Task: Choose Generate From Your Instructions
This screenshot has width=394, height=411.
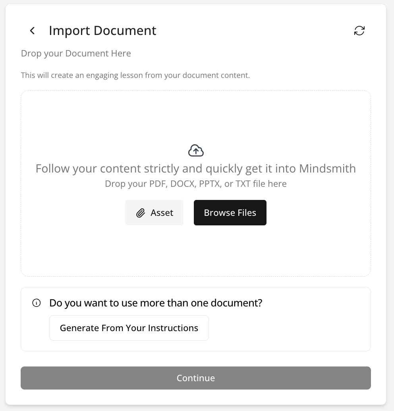Action: click(129, 328)
